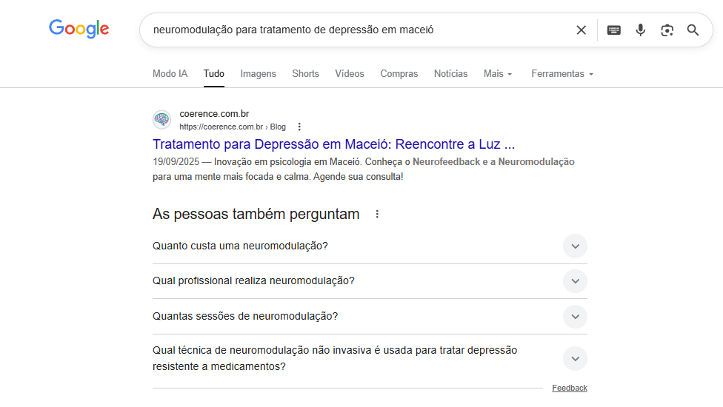This screenshot has height=407, width=723.
Task: Click the As pessoas também perguntam heading
Action: click(x=256, y=214)
